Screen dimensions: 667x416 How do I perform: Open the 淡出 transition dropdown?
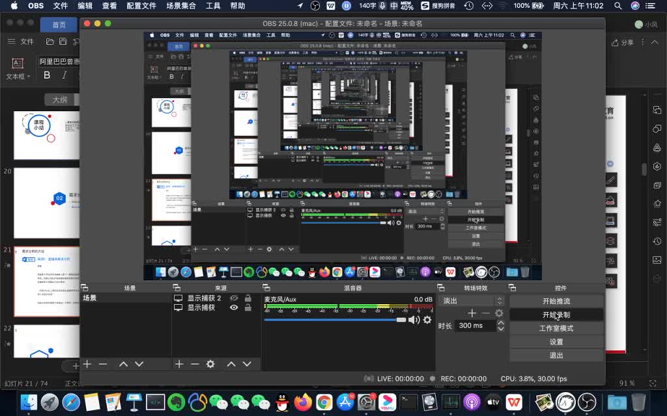tap(473, 300)
